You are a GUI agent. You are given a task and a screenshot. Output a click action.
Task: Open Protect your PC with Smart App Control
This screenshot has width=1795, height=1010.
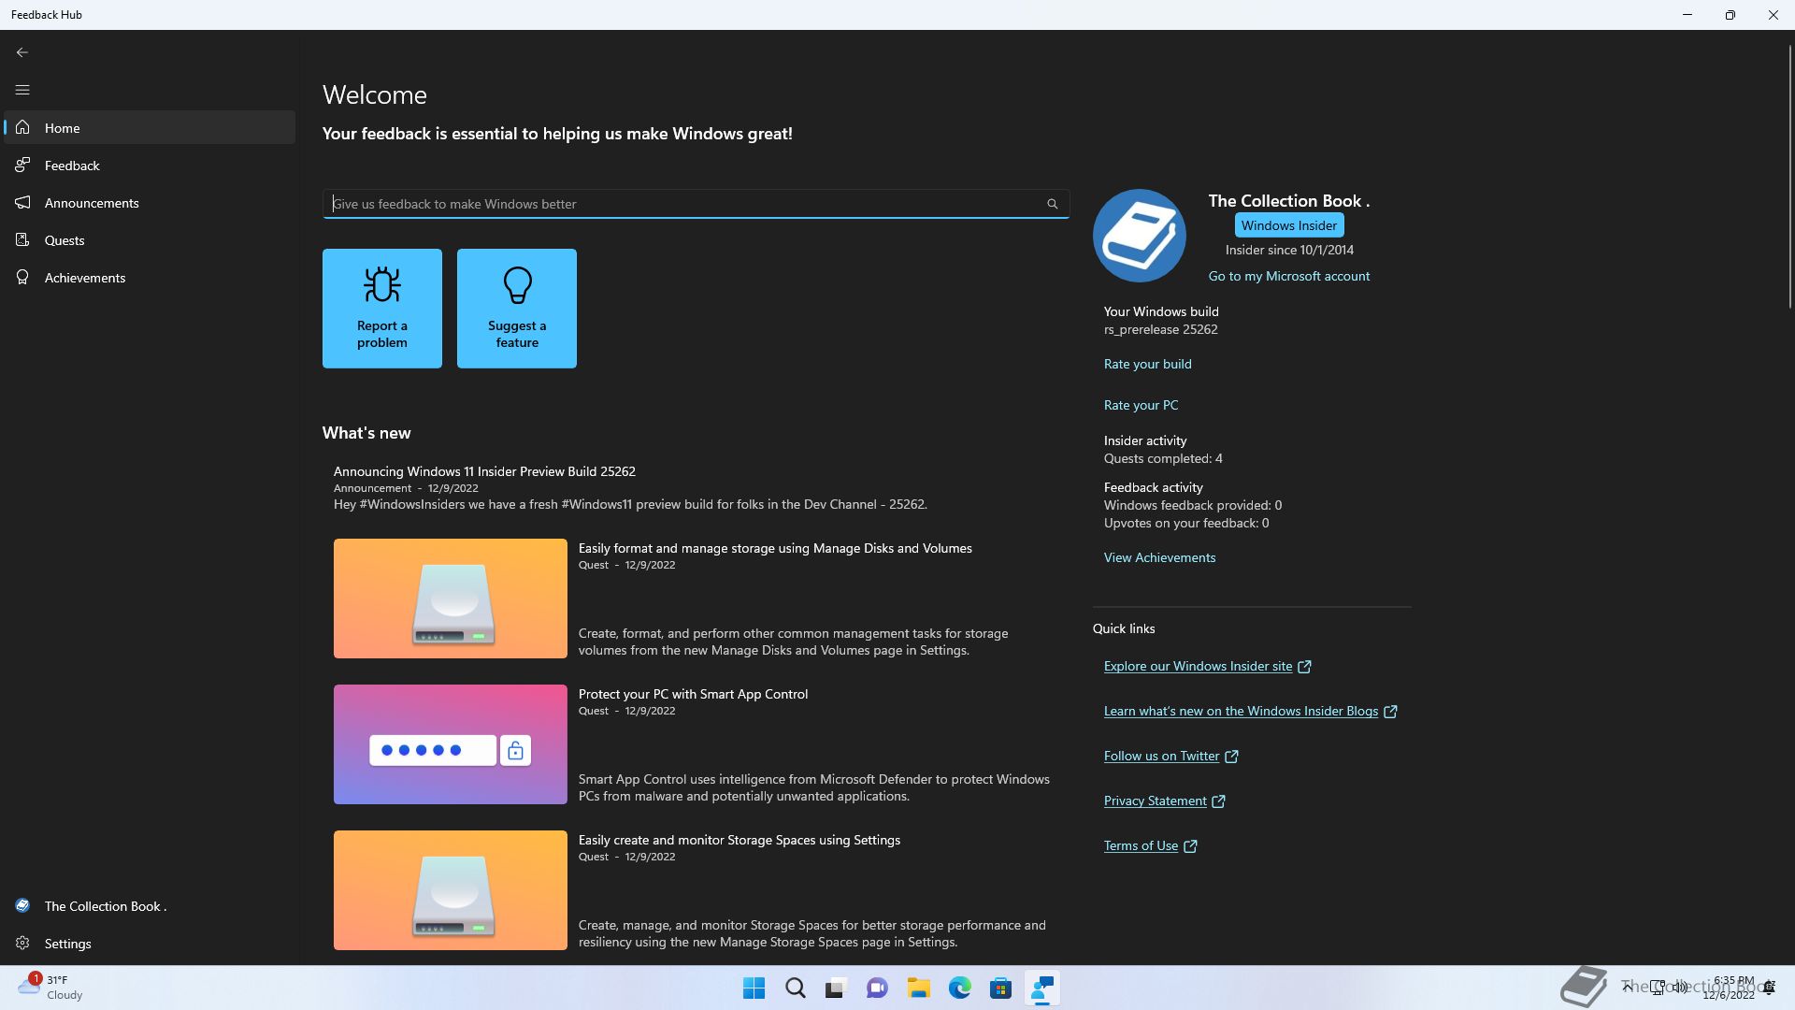693,694
